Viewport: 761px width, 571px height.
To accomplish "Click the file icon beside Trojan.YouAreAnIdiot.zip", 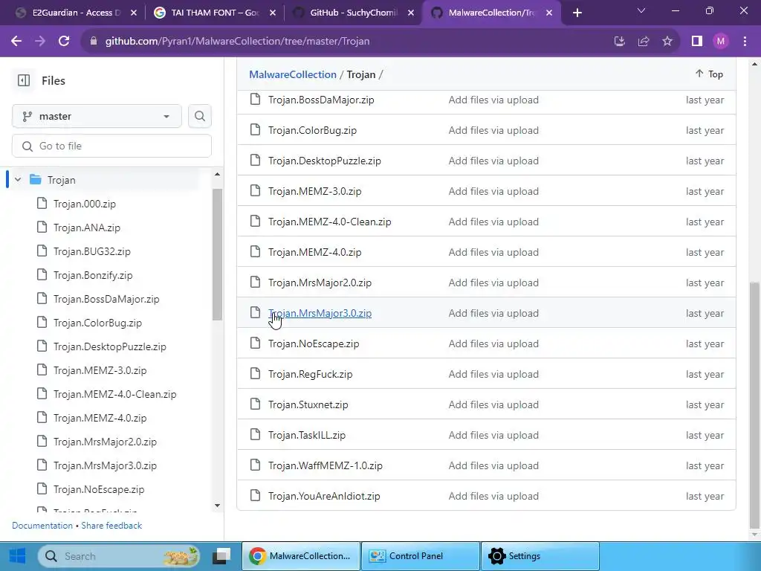I will point(256,495).
